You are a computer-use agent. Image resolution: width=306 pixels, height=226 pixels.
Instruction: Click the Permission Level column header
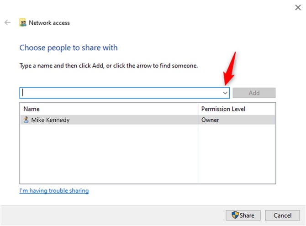[223, 109]
